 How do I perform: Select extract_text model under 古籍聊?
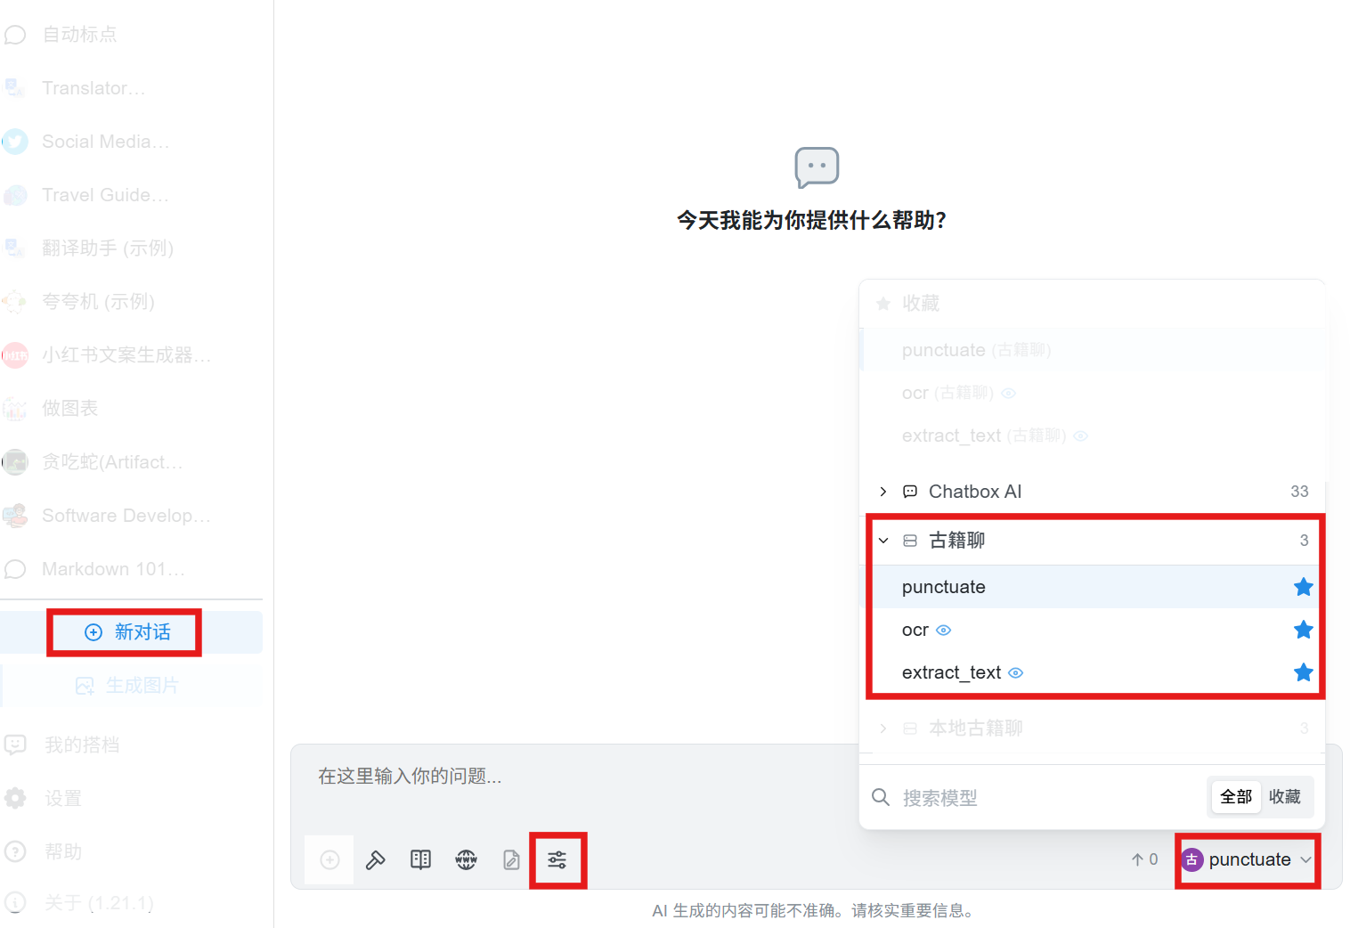[x=1092, y=672]
